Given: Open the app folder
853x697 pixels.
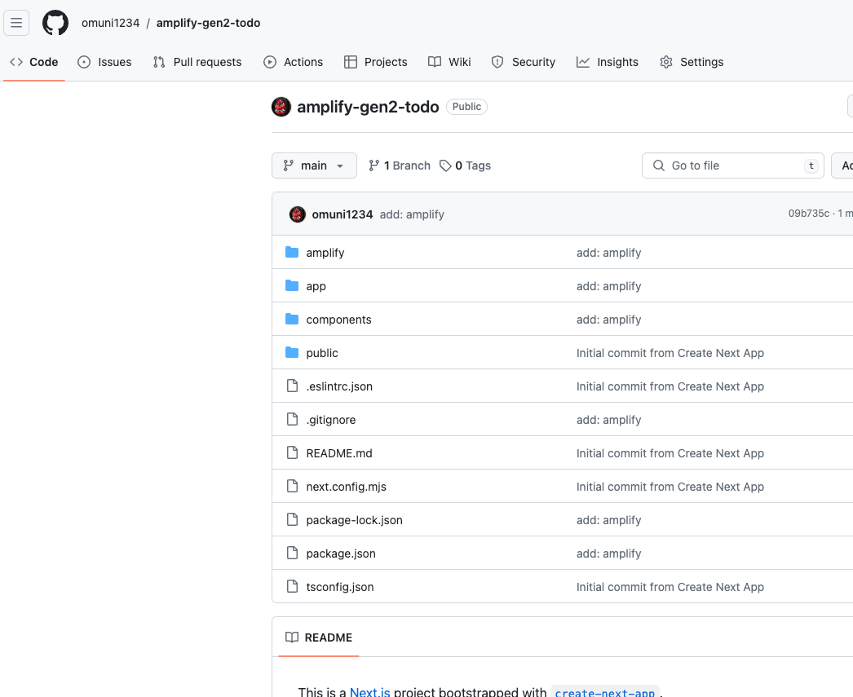Looking at the screenshot, I should (316, 286).
